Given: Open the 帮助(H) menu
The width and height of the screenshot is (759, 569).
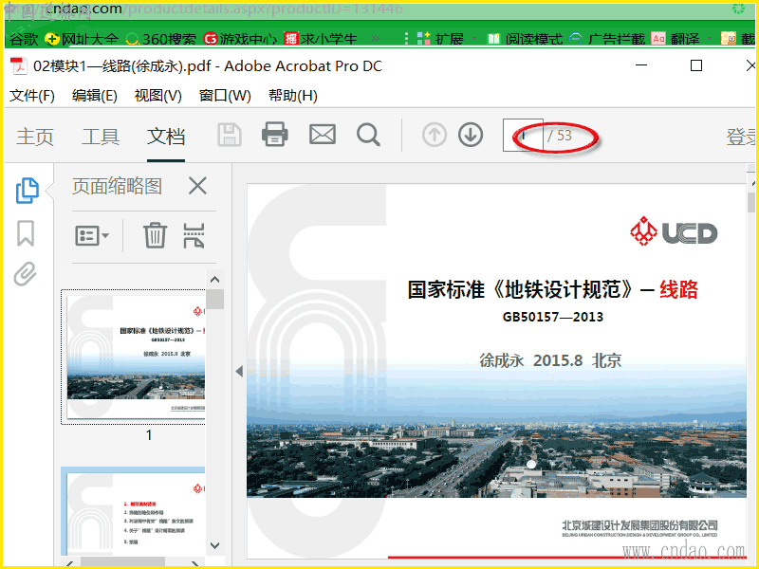Looking at the screenshot, I should click(x=293, y=96).
